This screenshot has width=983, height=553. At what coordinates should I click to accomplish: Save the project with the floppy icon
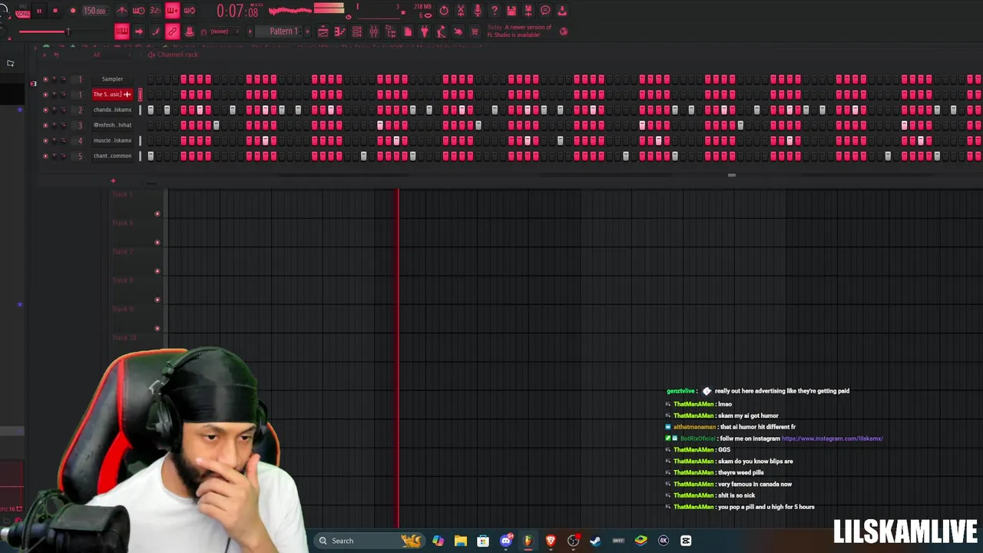point(511,11)
